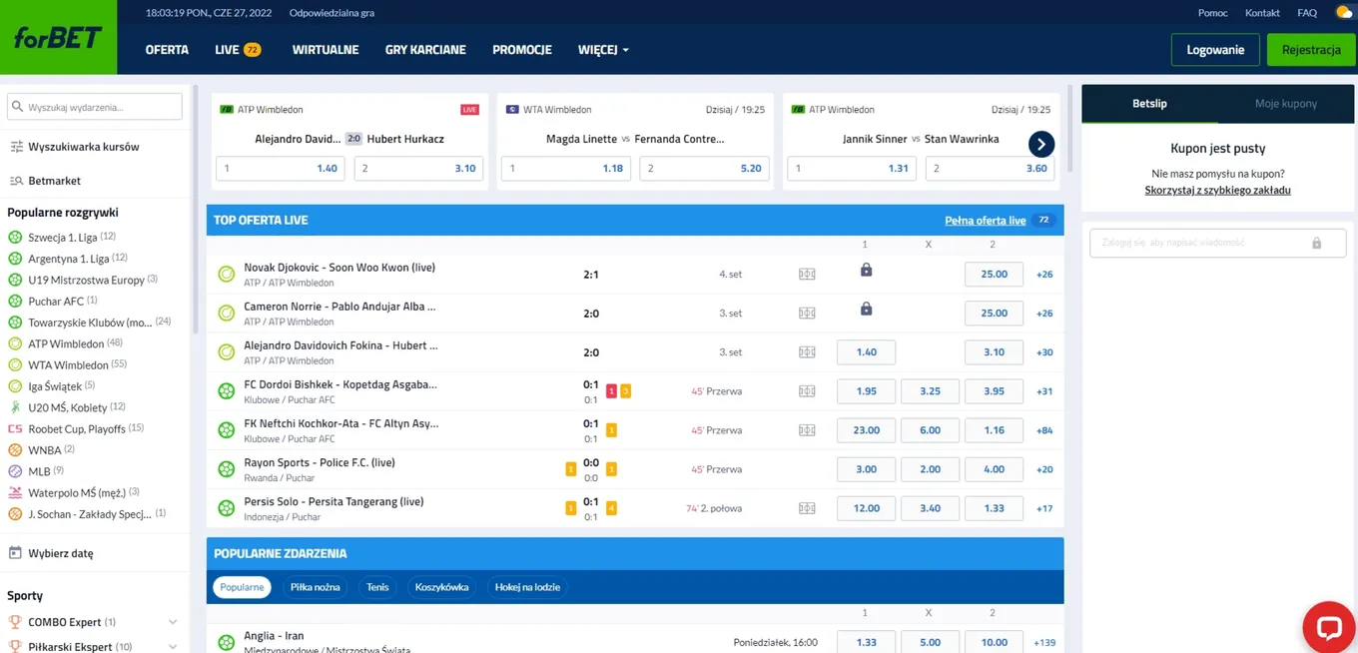Click padlock icon in chat message box
This screenshot has height=653, width=1358.
1317,243
